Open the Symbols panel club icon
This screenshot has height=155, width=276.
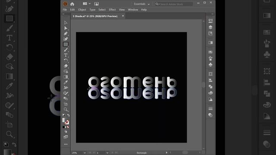[210, 65]
